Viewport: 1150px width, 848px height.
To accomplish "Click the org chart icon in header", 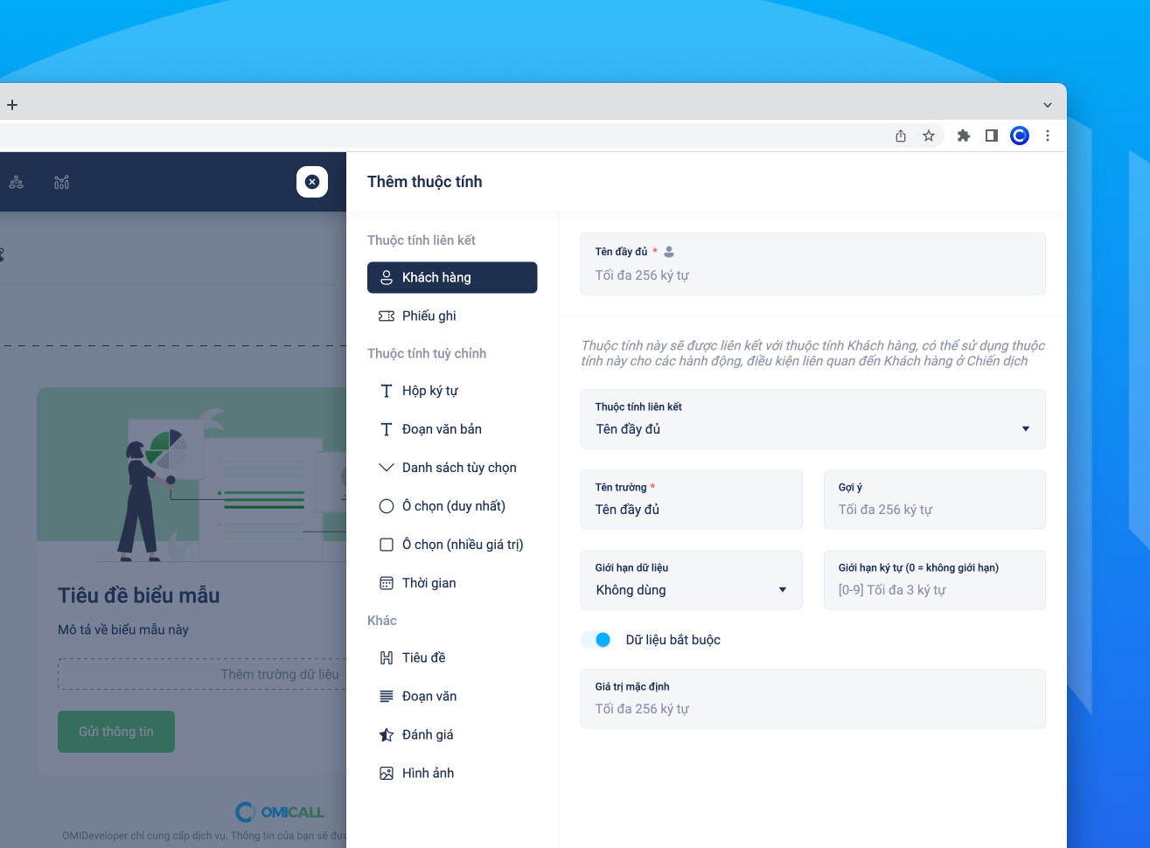I will 16,182.
